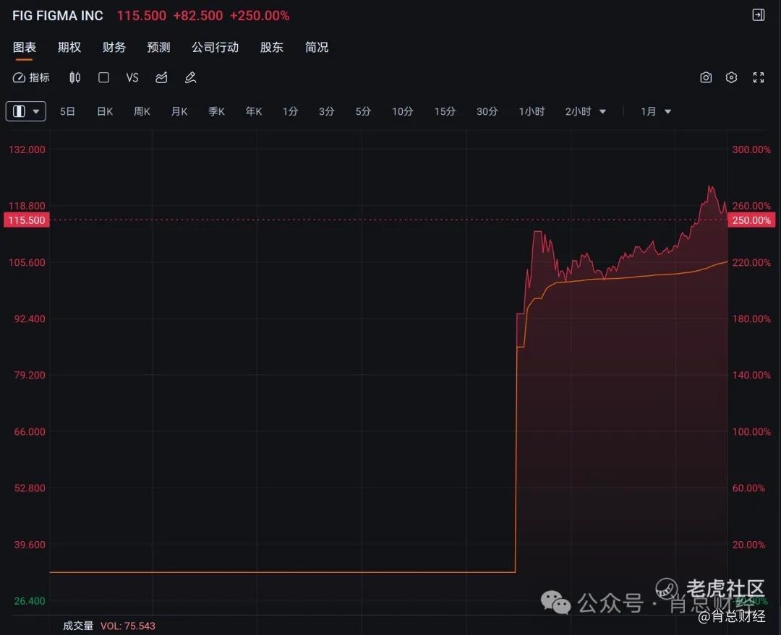Click the 115.500 price in header

pos(142,15)
